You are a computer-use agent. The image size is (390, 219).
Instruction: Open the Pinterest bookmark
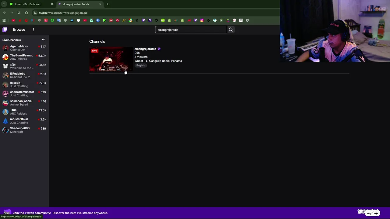pyautogui.click(x=117, y=20)
